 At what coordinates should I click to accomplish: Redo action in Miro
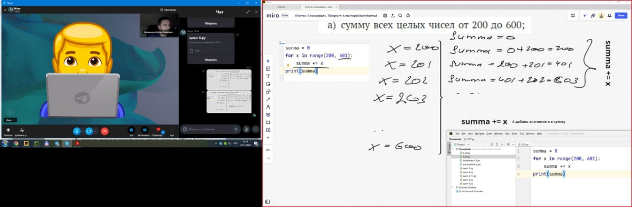[x=269, y=159]
